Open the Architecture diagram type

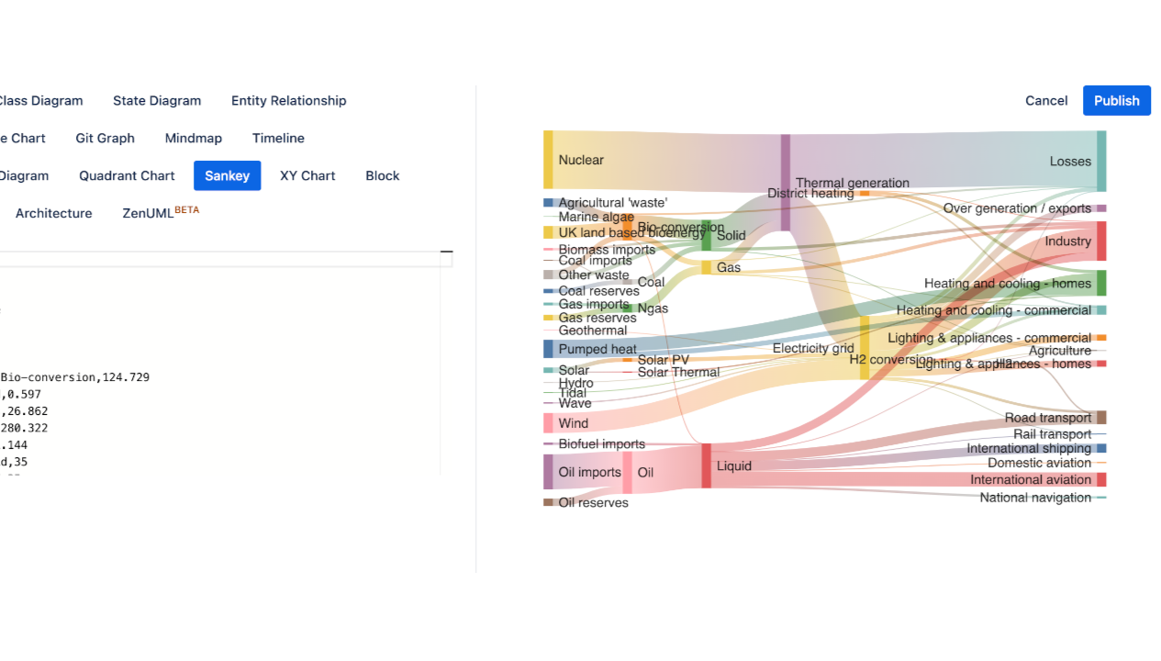[53, 214]
